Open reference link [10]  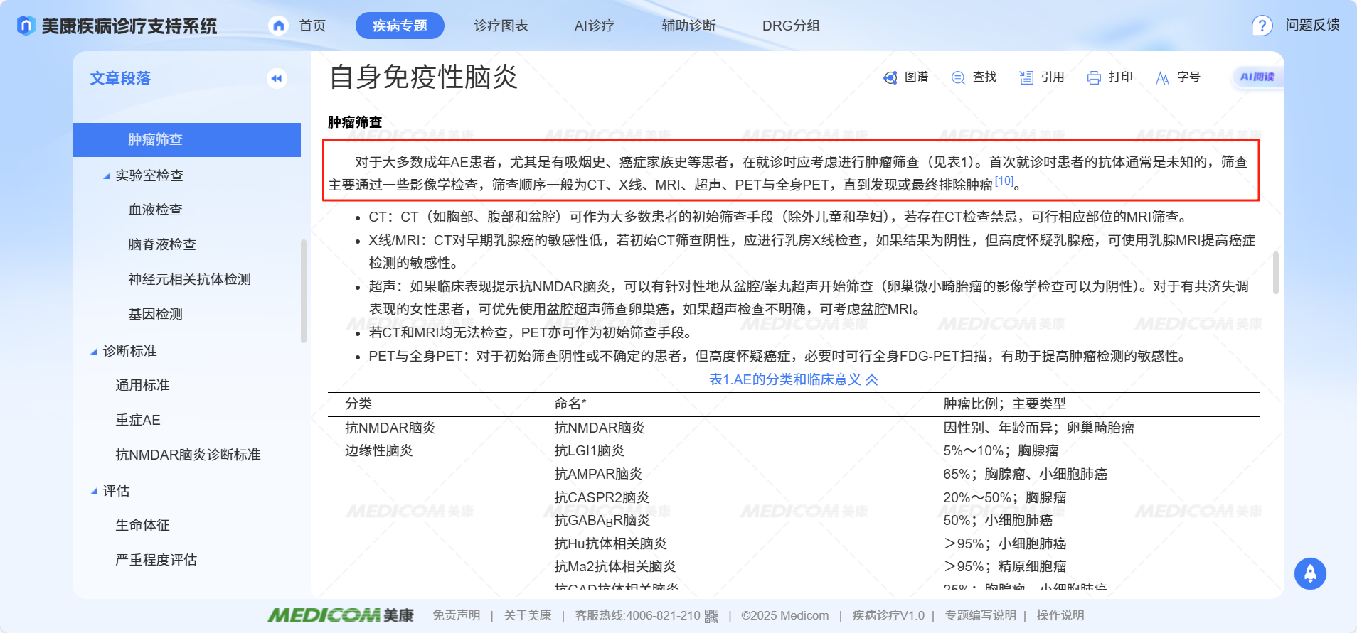1004,181
